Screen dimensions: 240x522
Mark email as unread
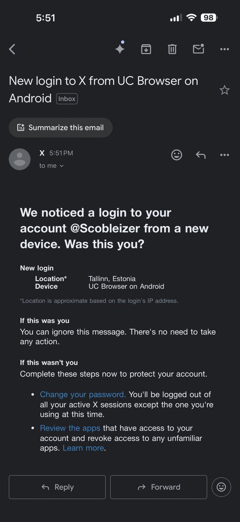click(x=199, y=49)
